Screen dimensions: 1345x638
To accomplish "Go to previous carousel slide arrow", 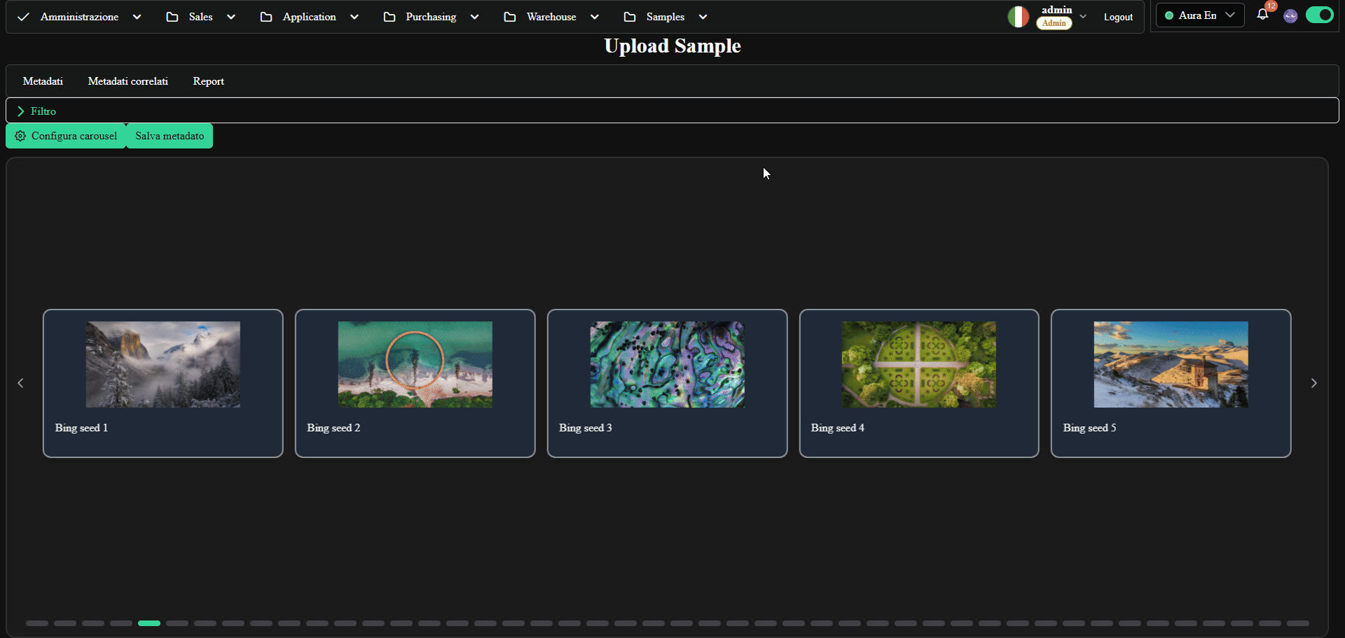I will (x=20, y=383).
